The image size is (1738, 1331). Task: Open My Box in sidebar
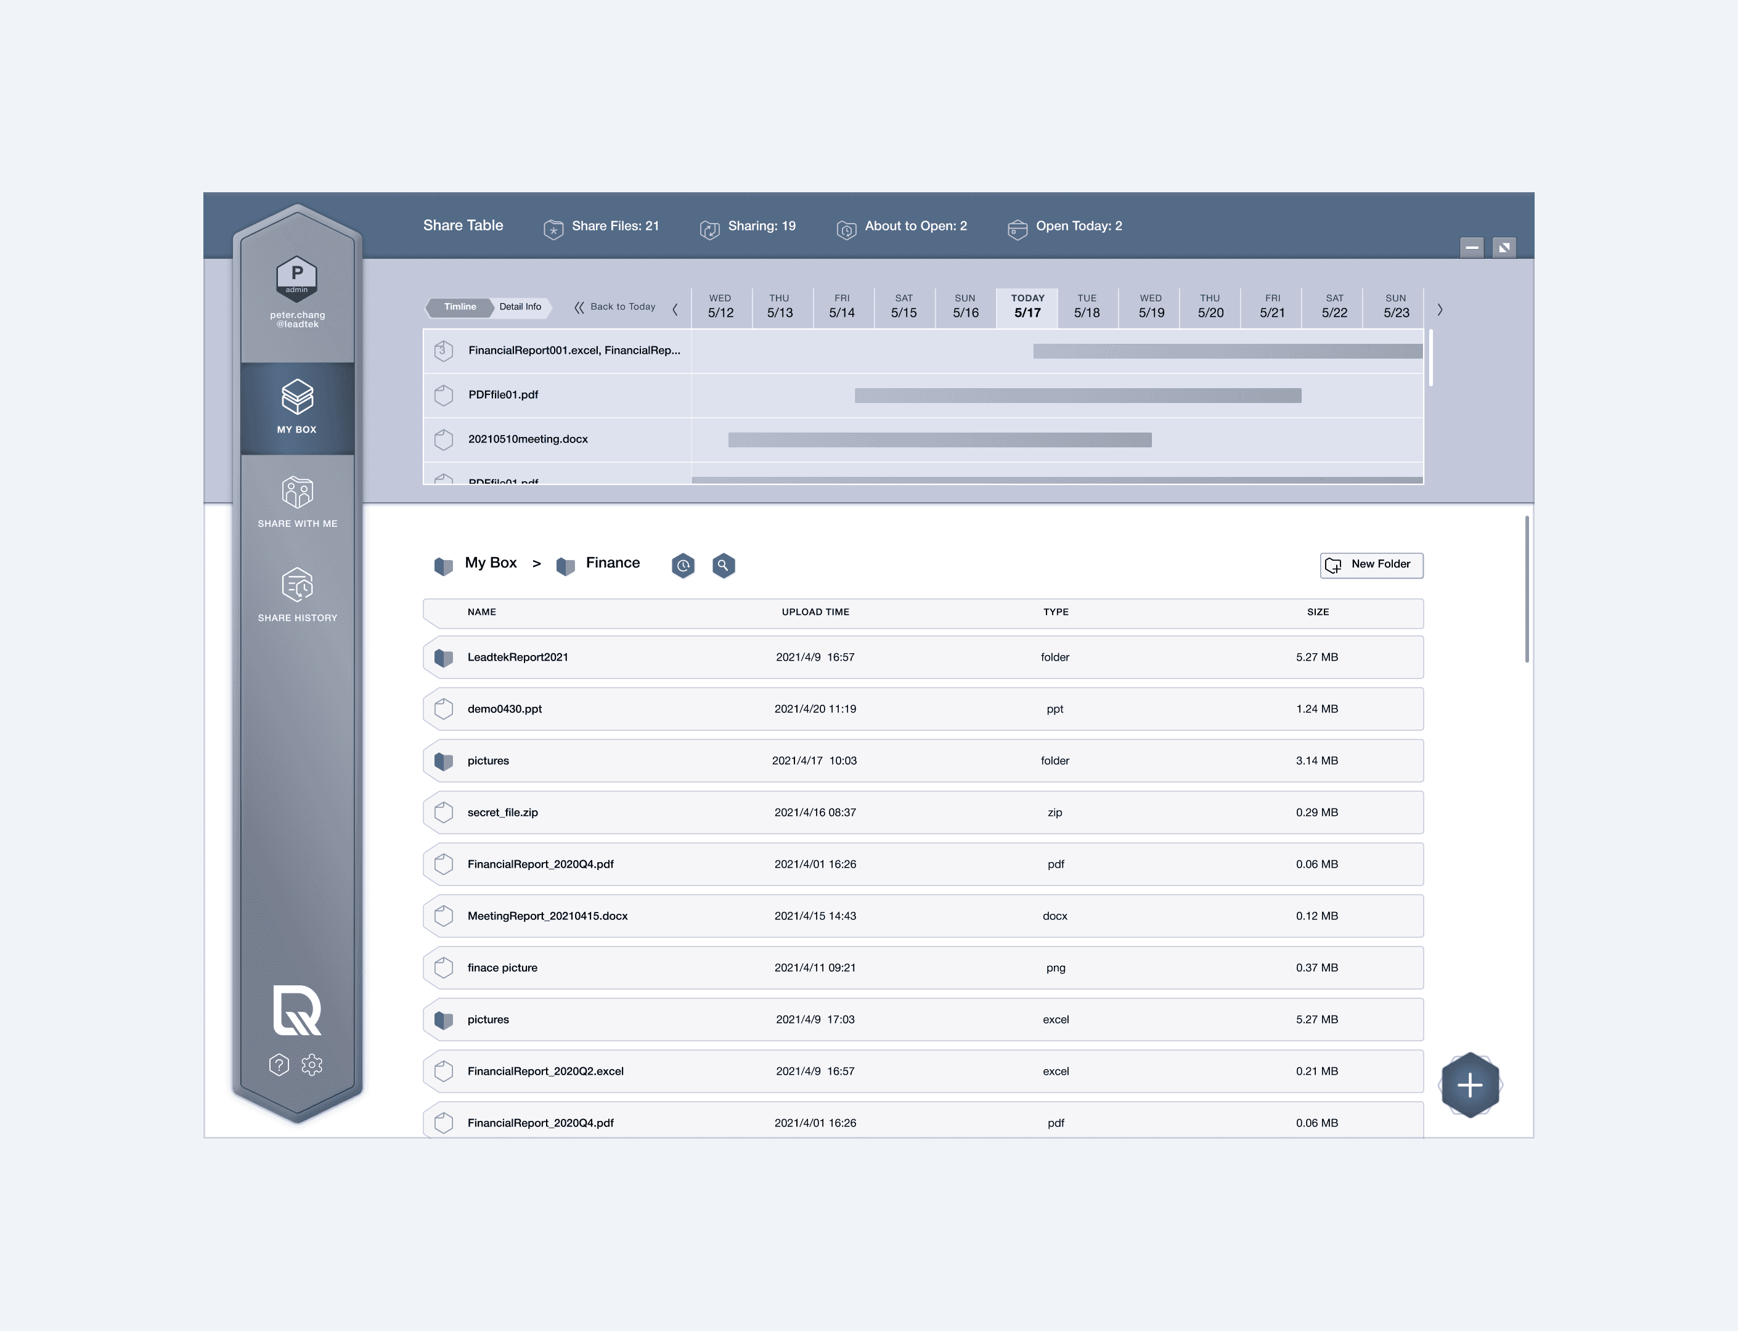(297, 407)
